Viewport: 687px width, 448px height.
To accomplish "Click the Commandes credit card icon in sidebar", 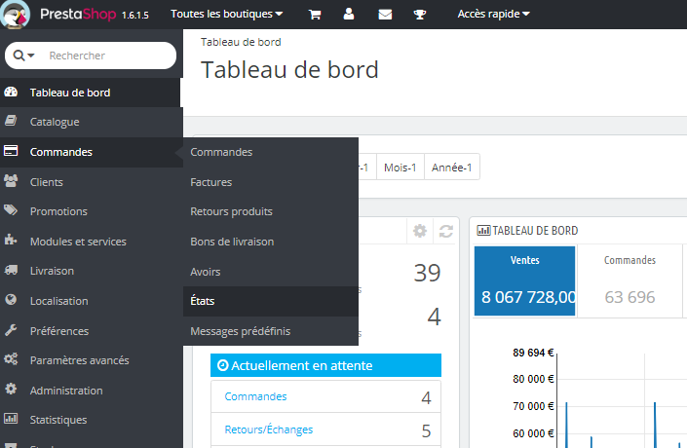I will pos(11,151).
